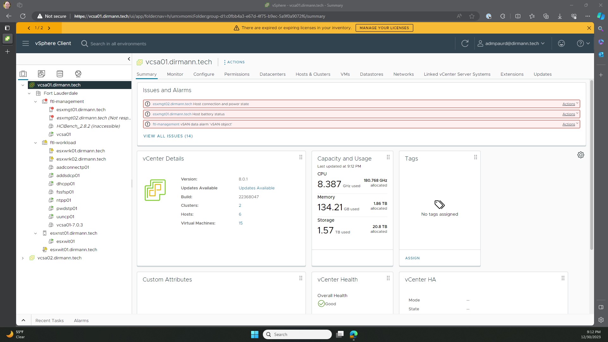This screenshot has height=342, width=608.
Task: Collapse the ftl-workload cluster node
Action: point(35,143)
